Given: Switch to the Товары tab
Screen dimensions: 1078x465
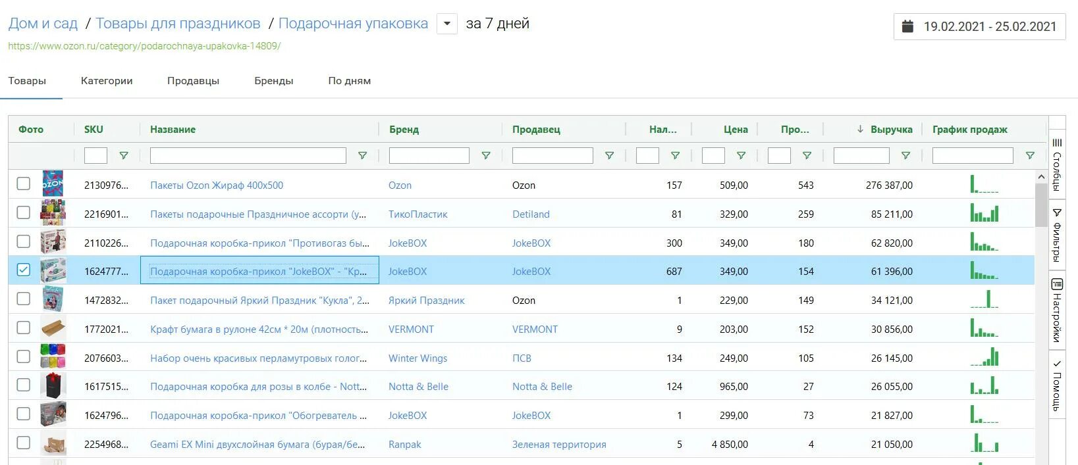Looking at the screenshot, I should point(27,81).
